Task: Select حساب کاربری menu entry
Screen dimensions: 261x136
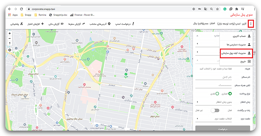Action: pyautogui.click(x=236, y=36)
